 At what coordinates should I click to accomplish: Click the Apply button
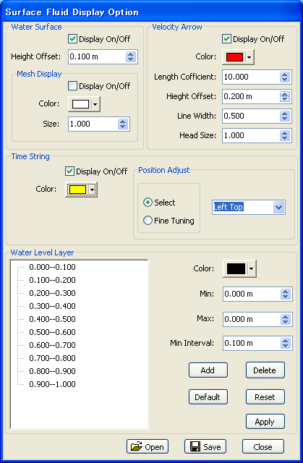(x=265, y=422)
